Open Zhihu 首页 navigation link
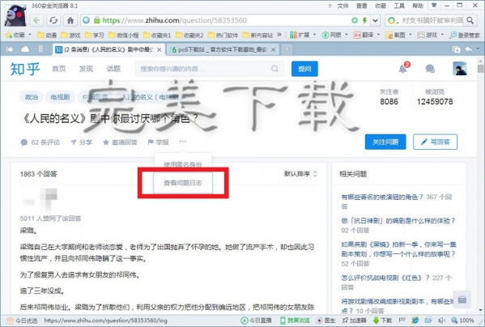This screenshot has width=485, height=327. (59, 69)
